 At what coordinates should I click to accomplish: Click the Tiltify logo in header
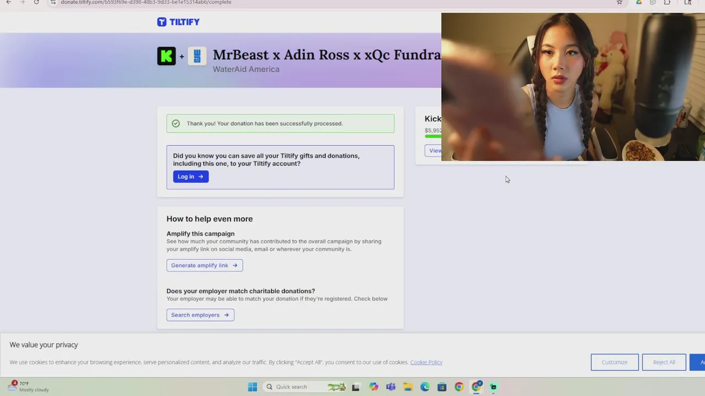pyautogui.click(x=178, y=22)
